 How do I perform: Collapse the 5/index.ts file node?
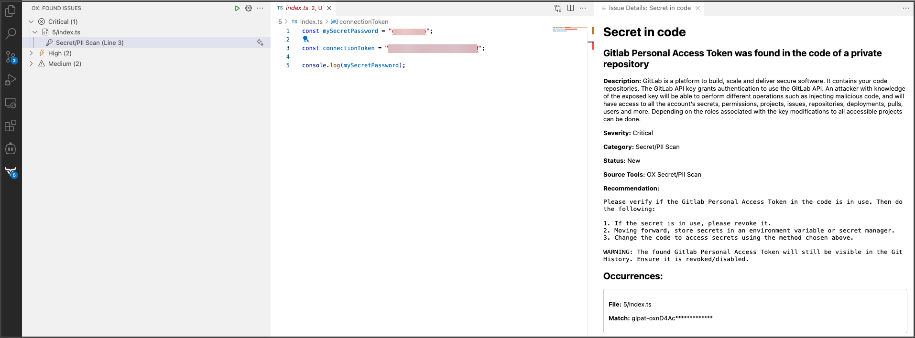(x=35, y=32)
